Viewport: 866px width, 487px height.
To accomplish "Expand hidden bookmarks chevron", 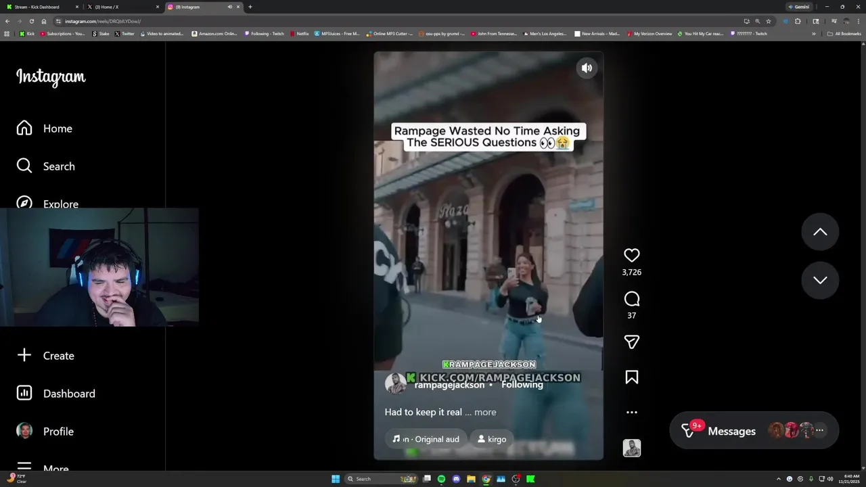I will [814, 33].
